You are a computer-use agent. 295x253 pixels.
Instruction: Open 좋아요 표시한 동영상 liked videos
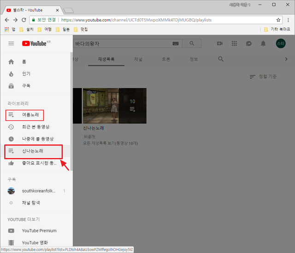click(35, 163)
